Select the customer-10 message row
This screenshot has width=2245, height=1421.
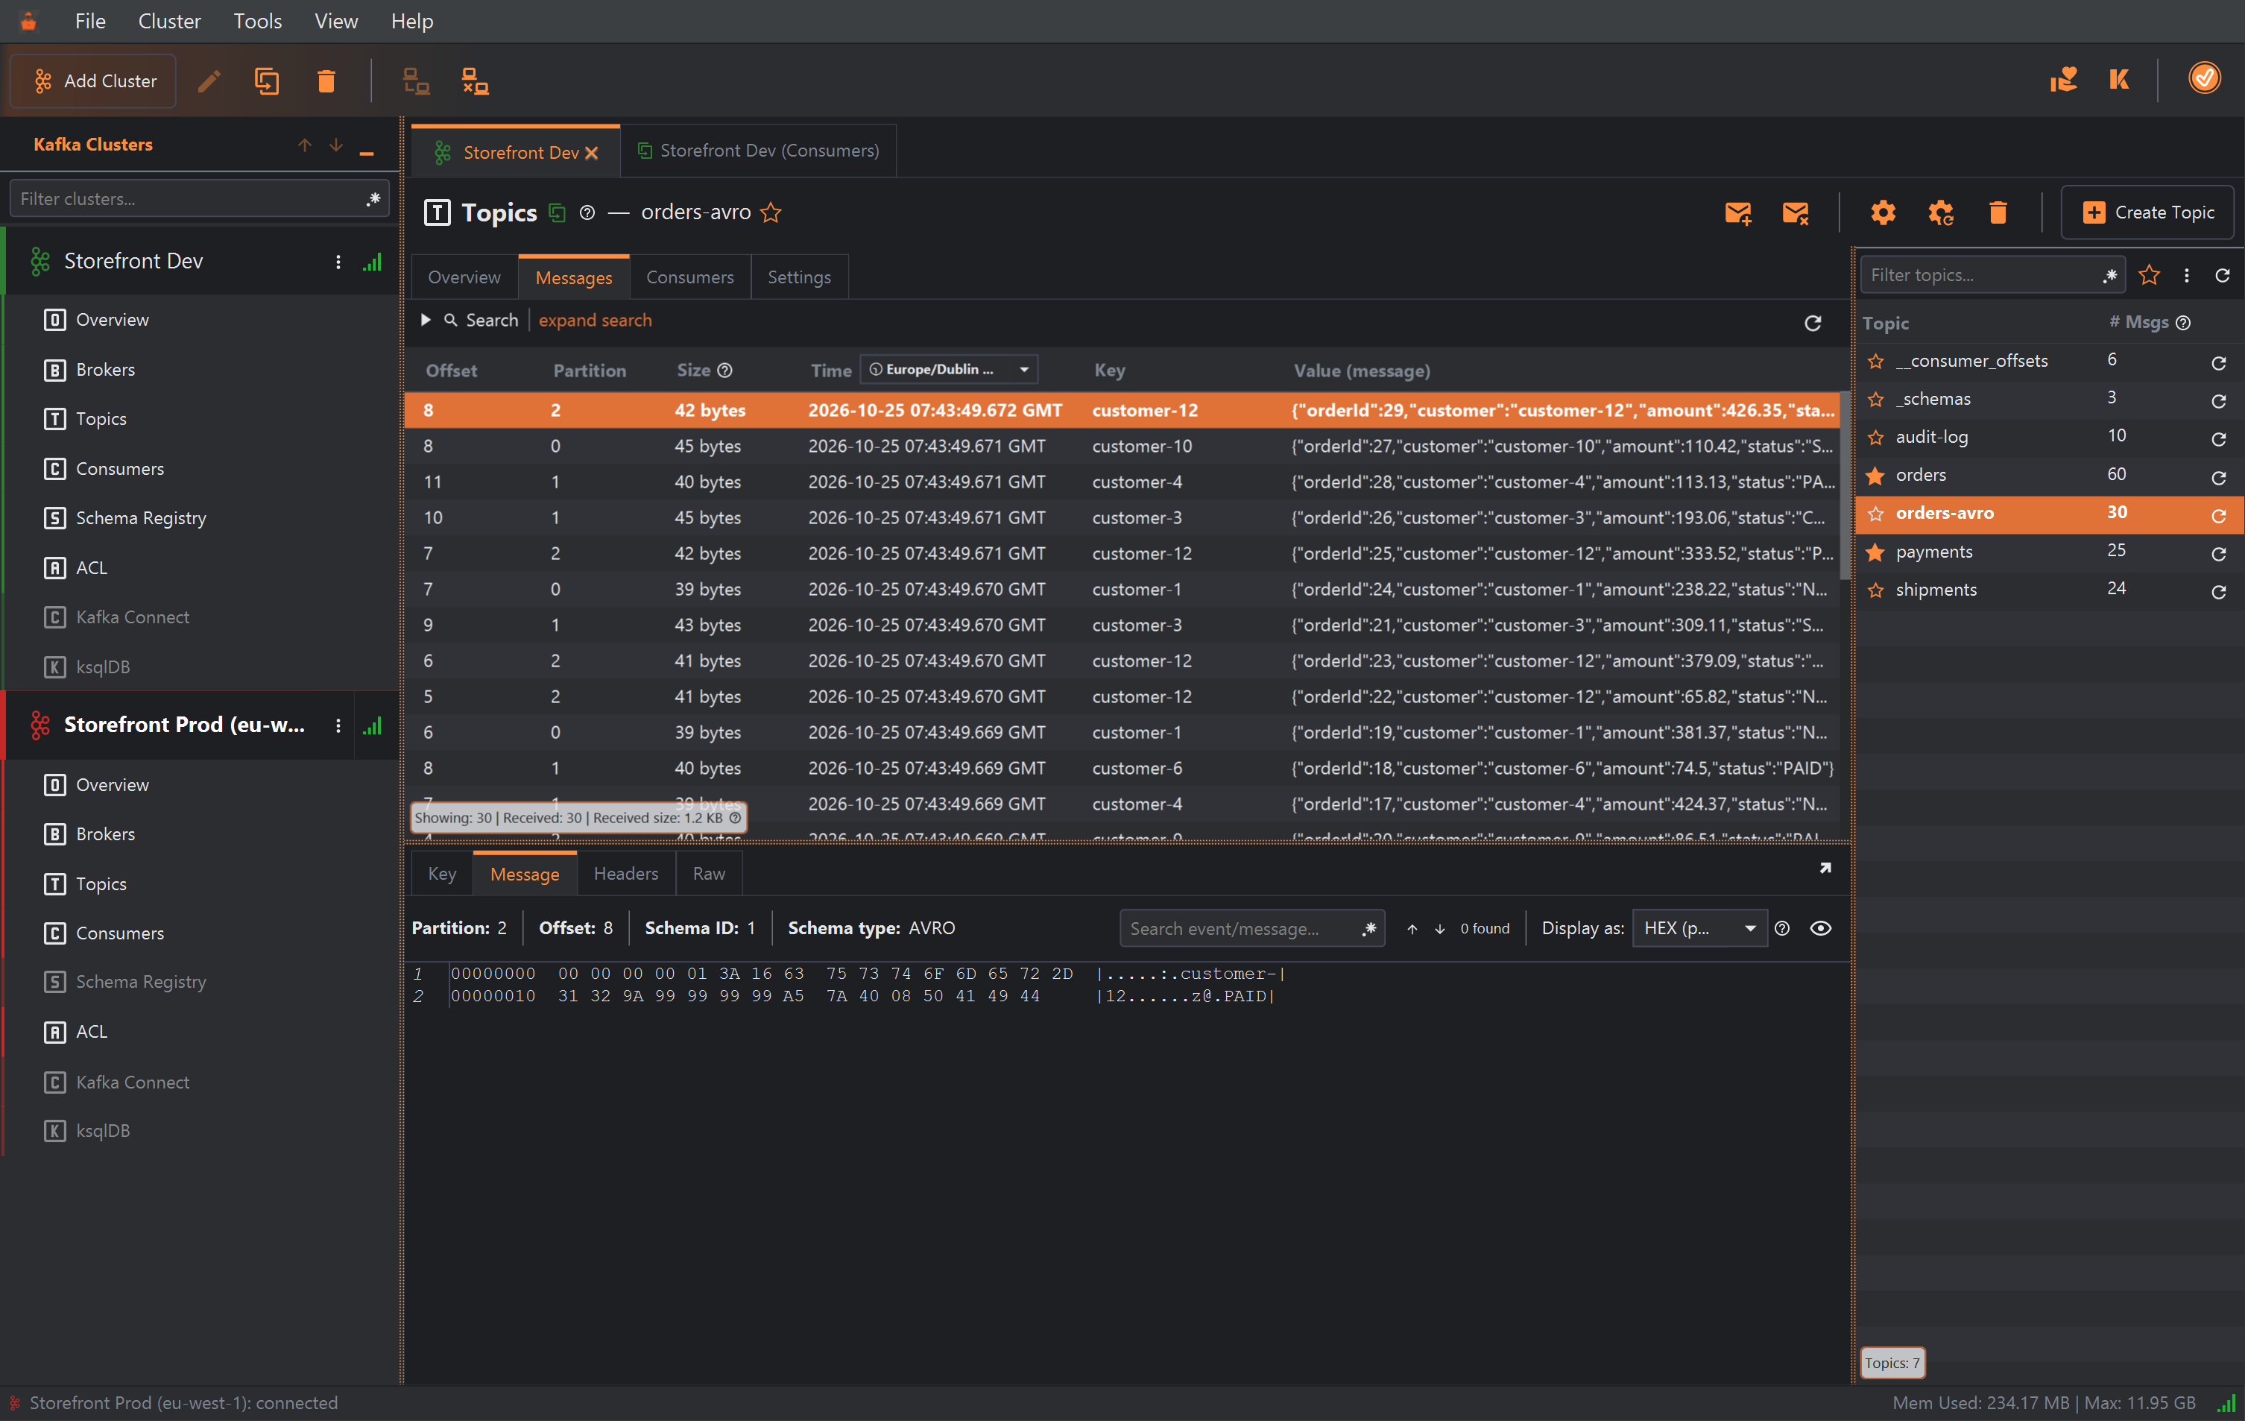click(1122, 447)
